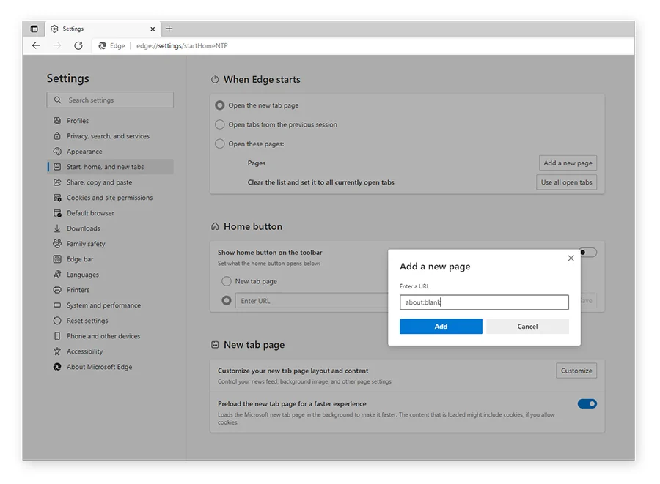Viewport: 660px width, 484px height.
Task: Close the Settings tab
Action: coord(153,29)
